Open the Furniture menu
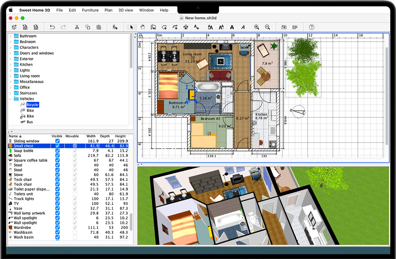396x259 pixels. (x=90, y=10)
